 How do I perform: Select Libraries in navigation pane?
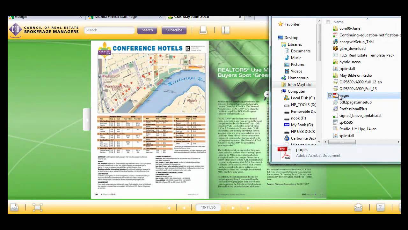291,44
